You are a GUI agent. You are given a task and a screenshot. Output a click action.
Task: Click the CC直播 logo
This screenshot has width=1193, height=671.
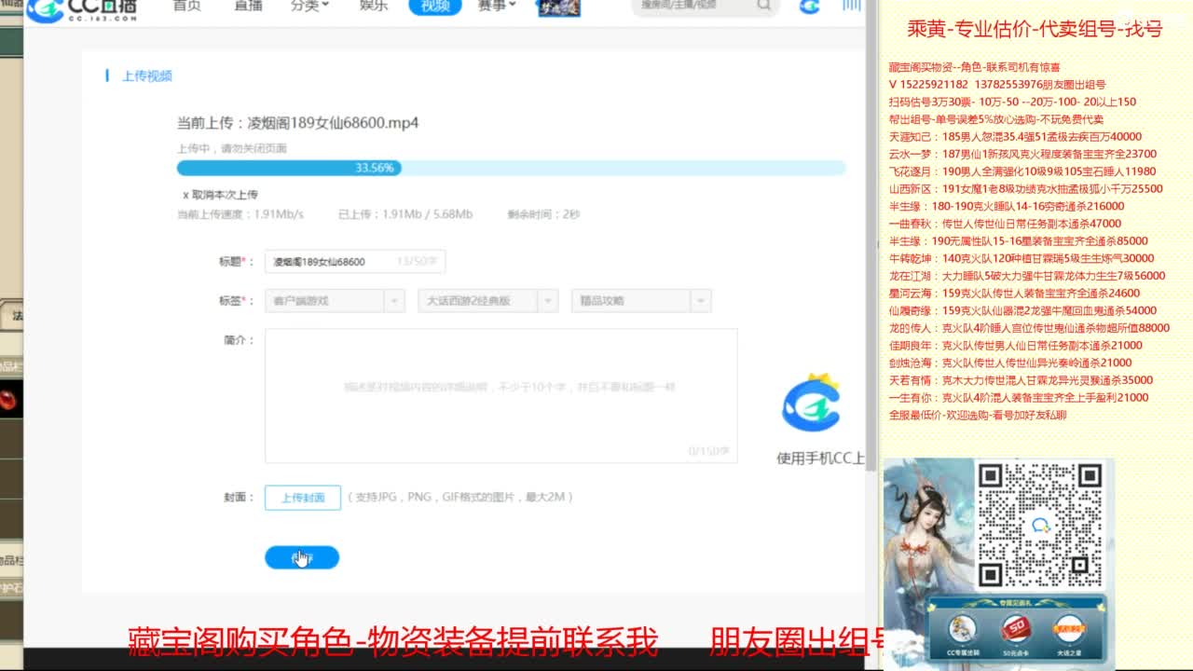pos(81,9)
